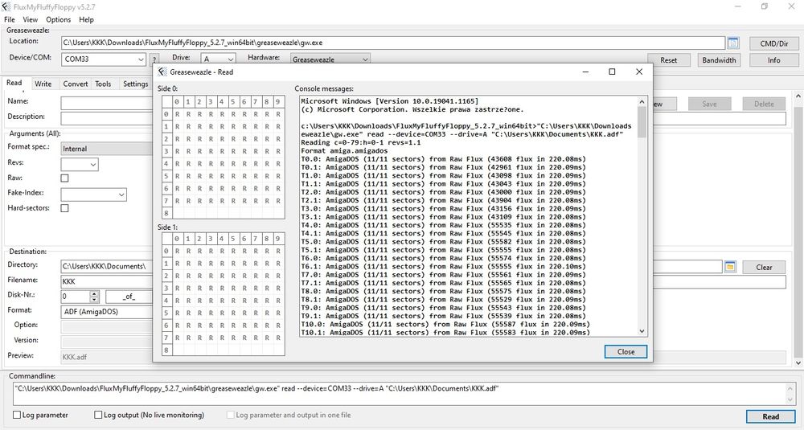The width and height of the screenshot is (804, 430).
Task: Click the Reset button
Action: (x=668, y=60)
